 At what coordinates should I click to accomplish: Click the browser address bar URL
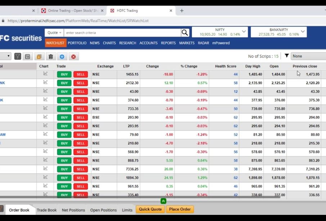pos(78,21)
